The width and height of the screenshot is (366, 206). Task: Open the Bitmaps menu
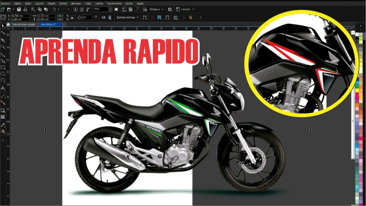click(76, 3)
